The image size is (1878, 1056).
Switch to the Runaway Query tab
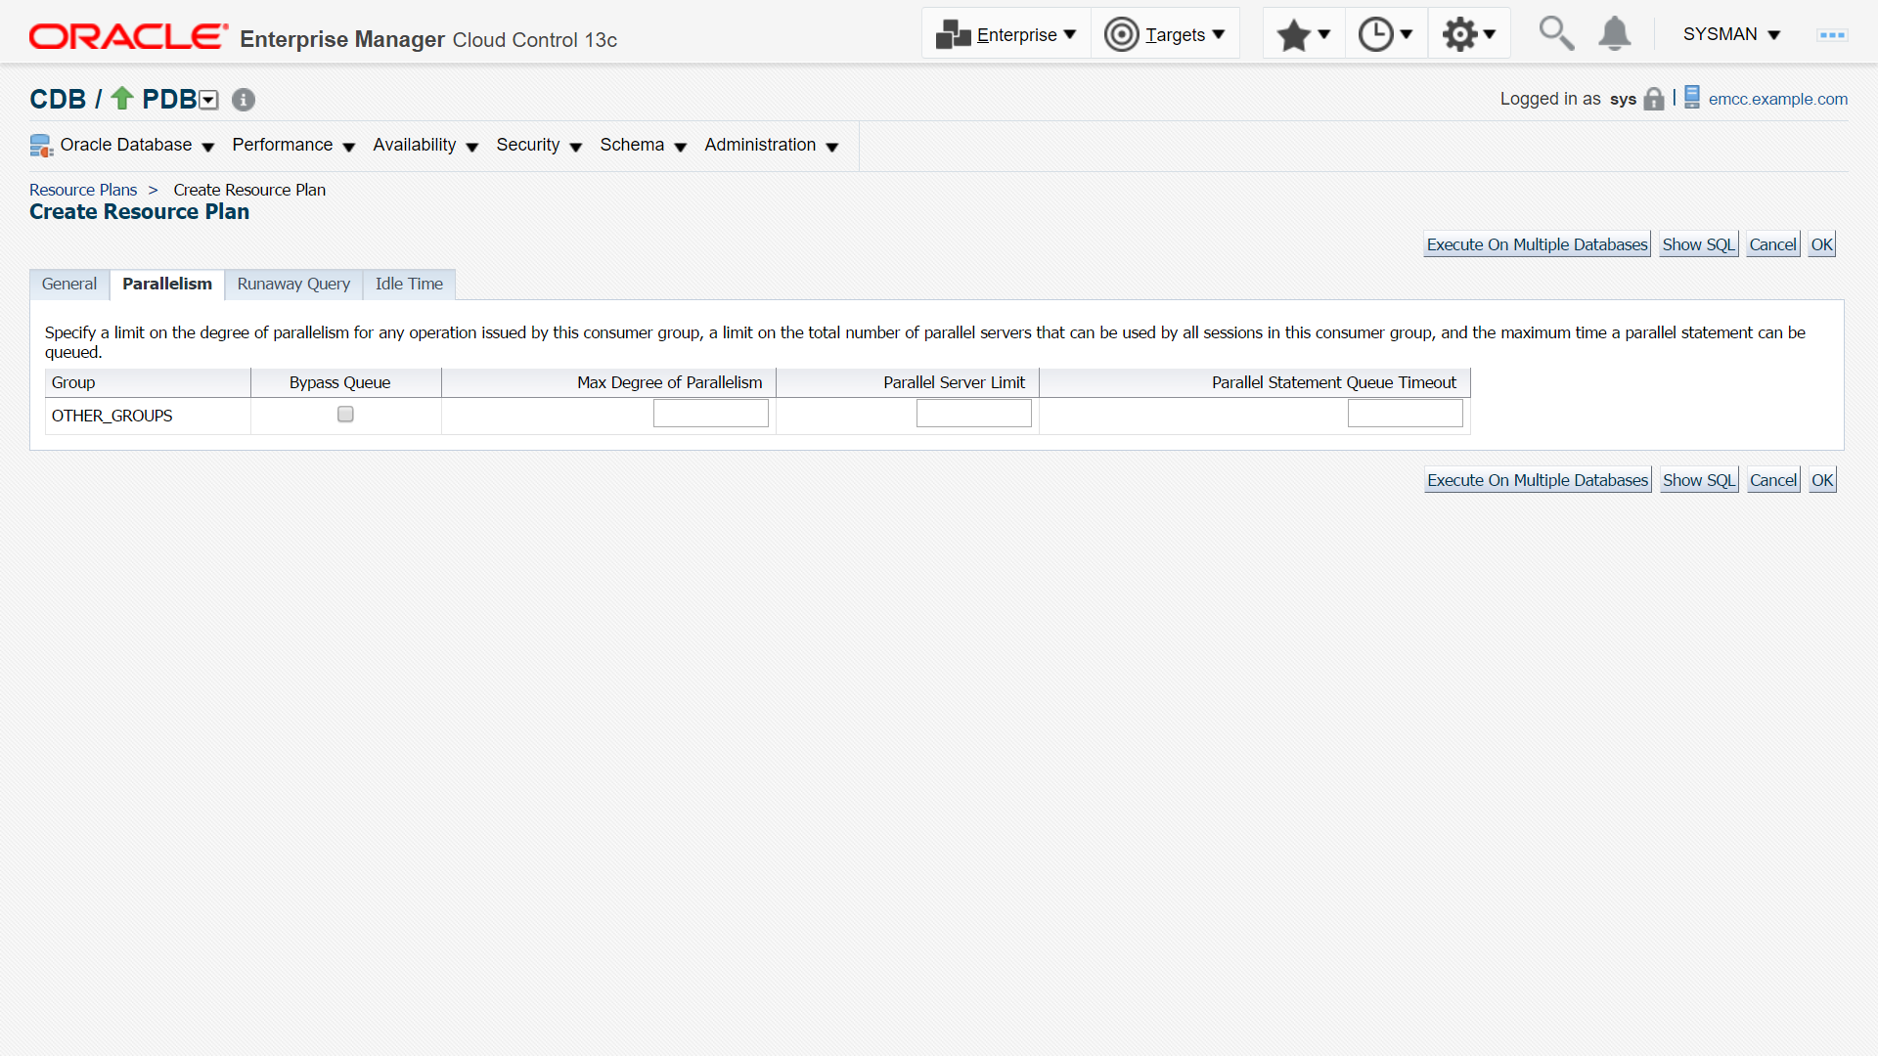[293, 284]
